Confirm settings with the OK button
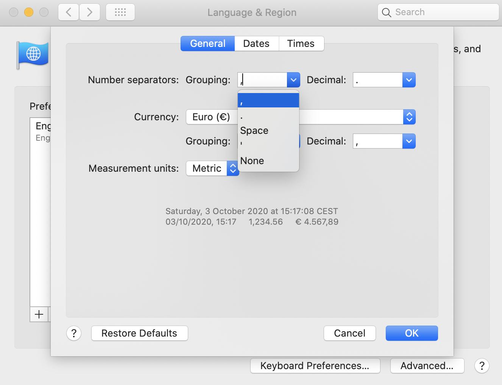This screenshot has height=385, width=502. coord(412,333)
